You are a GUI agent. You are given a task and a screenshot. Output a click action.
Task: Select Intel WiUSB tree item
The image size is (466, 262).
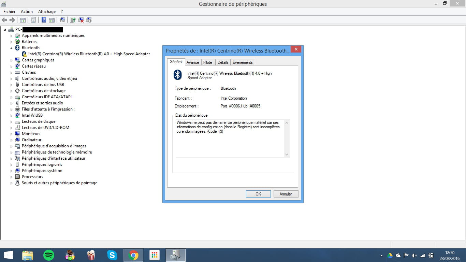[x=32, y=115]
